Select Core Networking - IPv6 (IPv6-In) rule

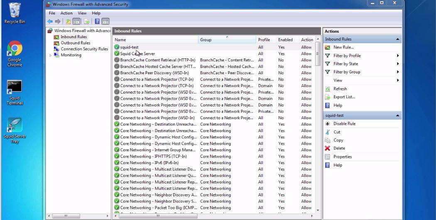click(x=214, y=162)
